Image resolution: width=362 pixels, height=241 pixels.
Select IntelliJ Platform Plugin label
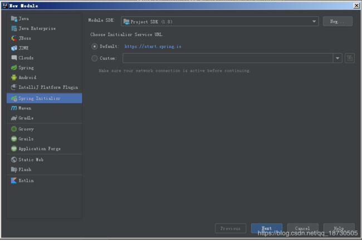[48, 88]
